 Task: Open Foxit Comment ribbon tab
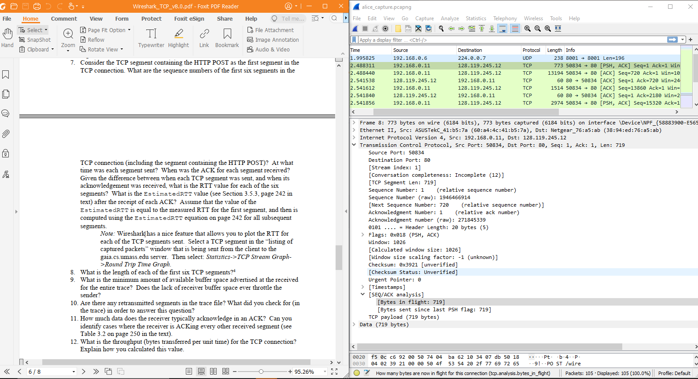[x=64, y=18]
